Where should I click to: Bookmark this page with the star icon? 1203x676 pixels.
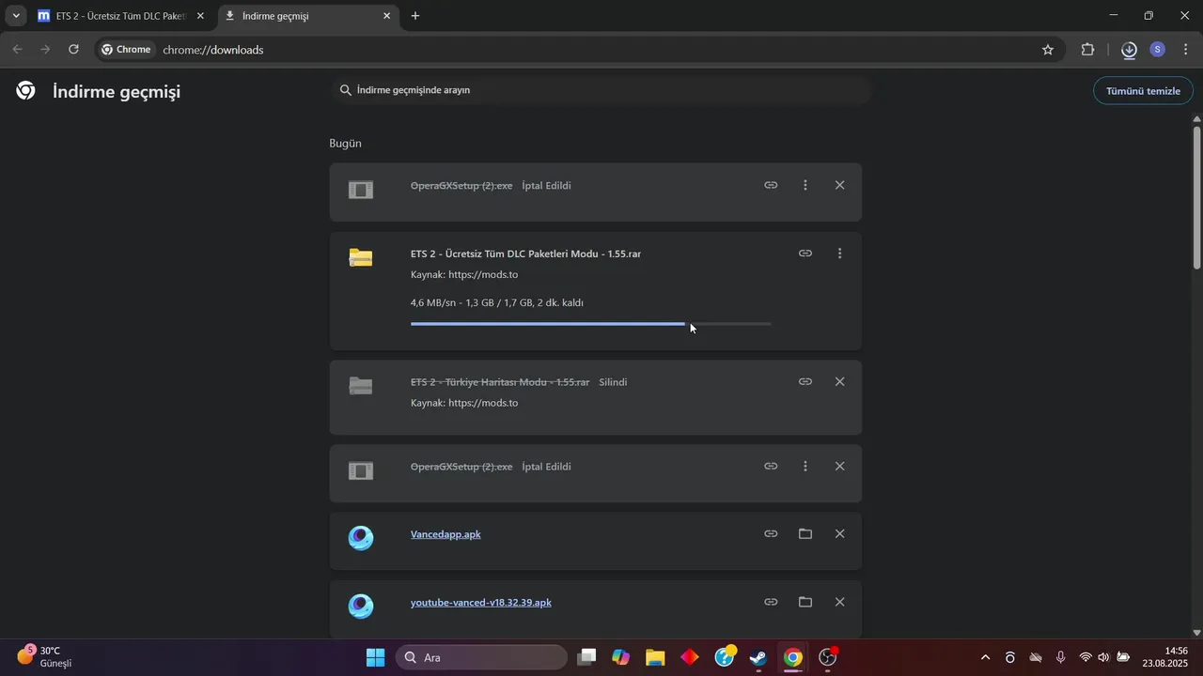click(x=1048, y=50)
